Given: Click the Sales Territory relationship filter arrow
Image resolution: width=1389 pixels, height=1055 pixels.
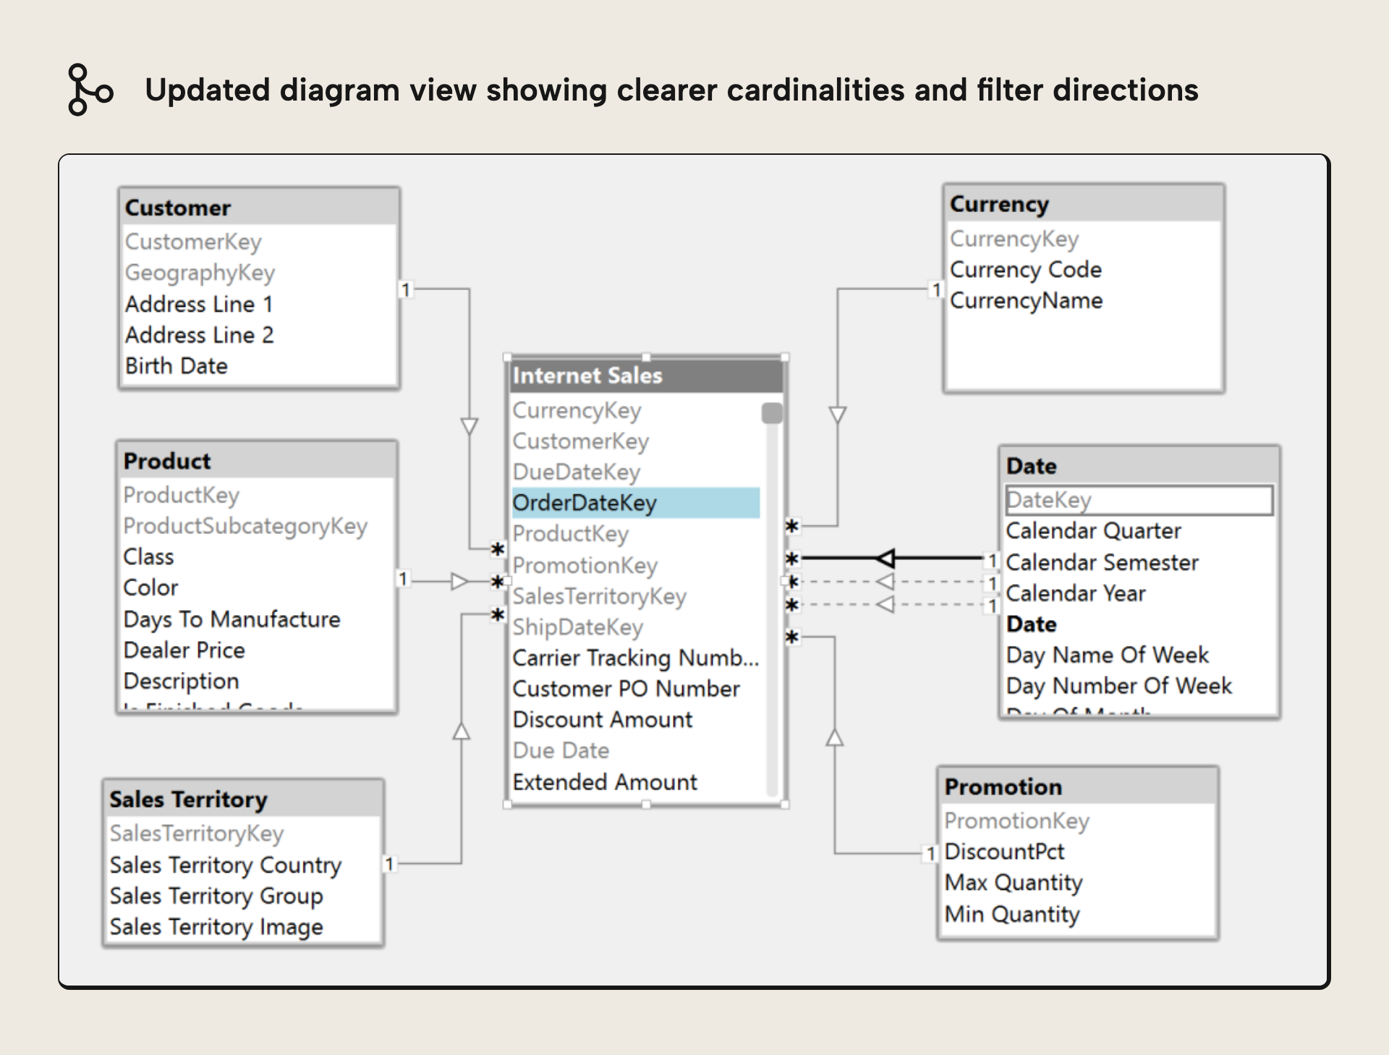Looking at the screenshot, I should 462,731.
